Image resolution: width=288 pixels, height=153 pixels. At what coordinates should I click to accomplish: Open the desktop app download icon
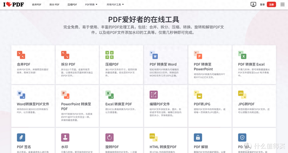[x=253, y=4]
